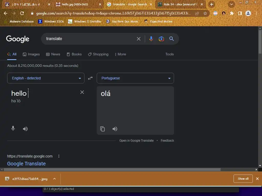Open the Windows ISOs bookmark
262x196 pixels.
51,21
